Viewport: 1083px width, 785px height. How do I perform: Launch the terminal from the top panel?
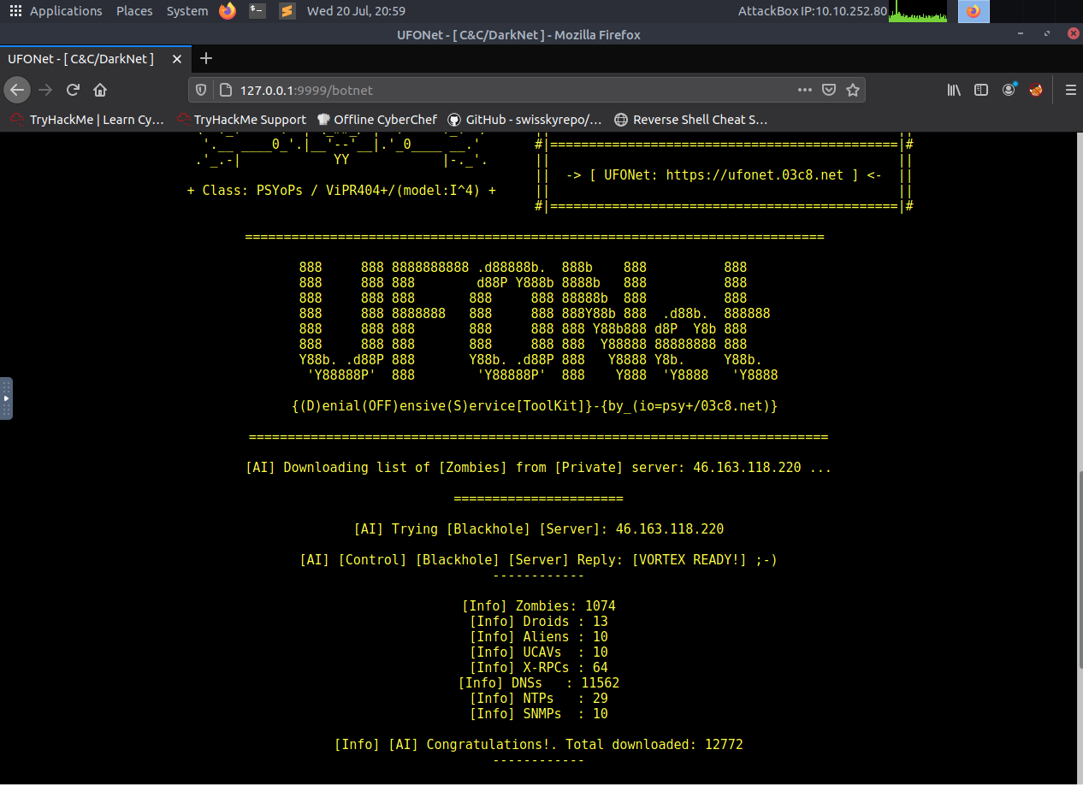(x=257, y=11)
